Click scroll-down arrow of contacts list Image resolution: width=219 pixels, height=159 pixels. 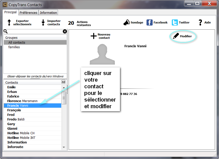pos(64,147)
